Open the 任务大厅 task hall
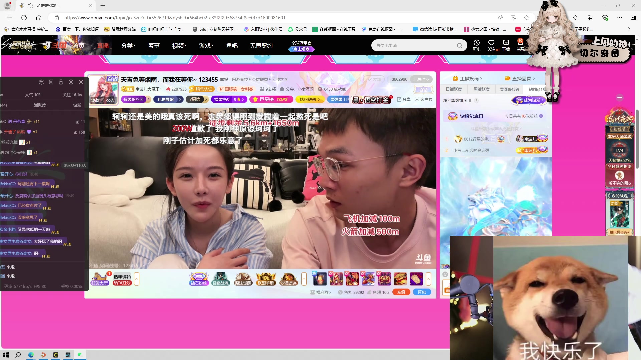Image resolution: width=641 pixels, height=360 pixels. (100, 282)
